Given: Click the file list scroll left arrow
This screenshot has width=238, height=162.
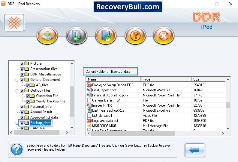Looking at the screenshot, I should (89, 133).
